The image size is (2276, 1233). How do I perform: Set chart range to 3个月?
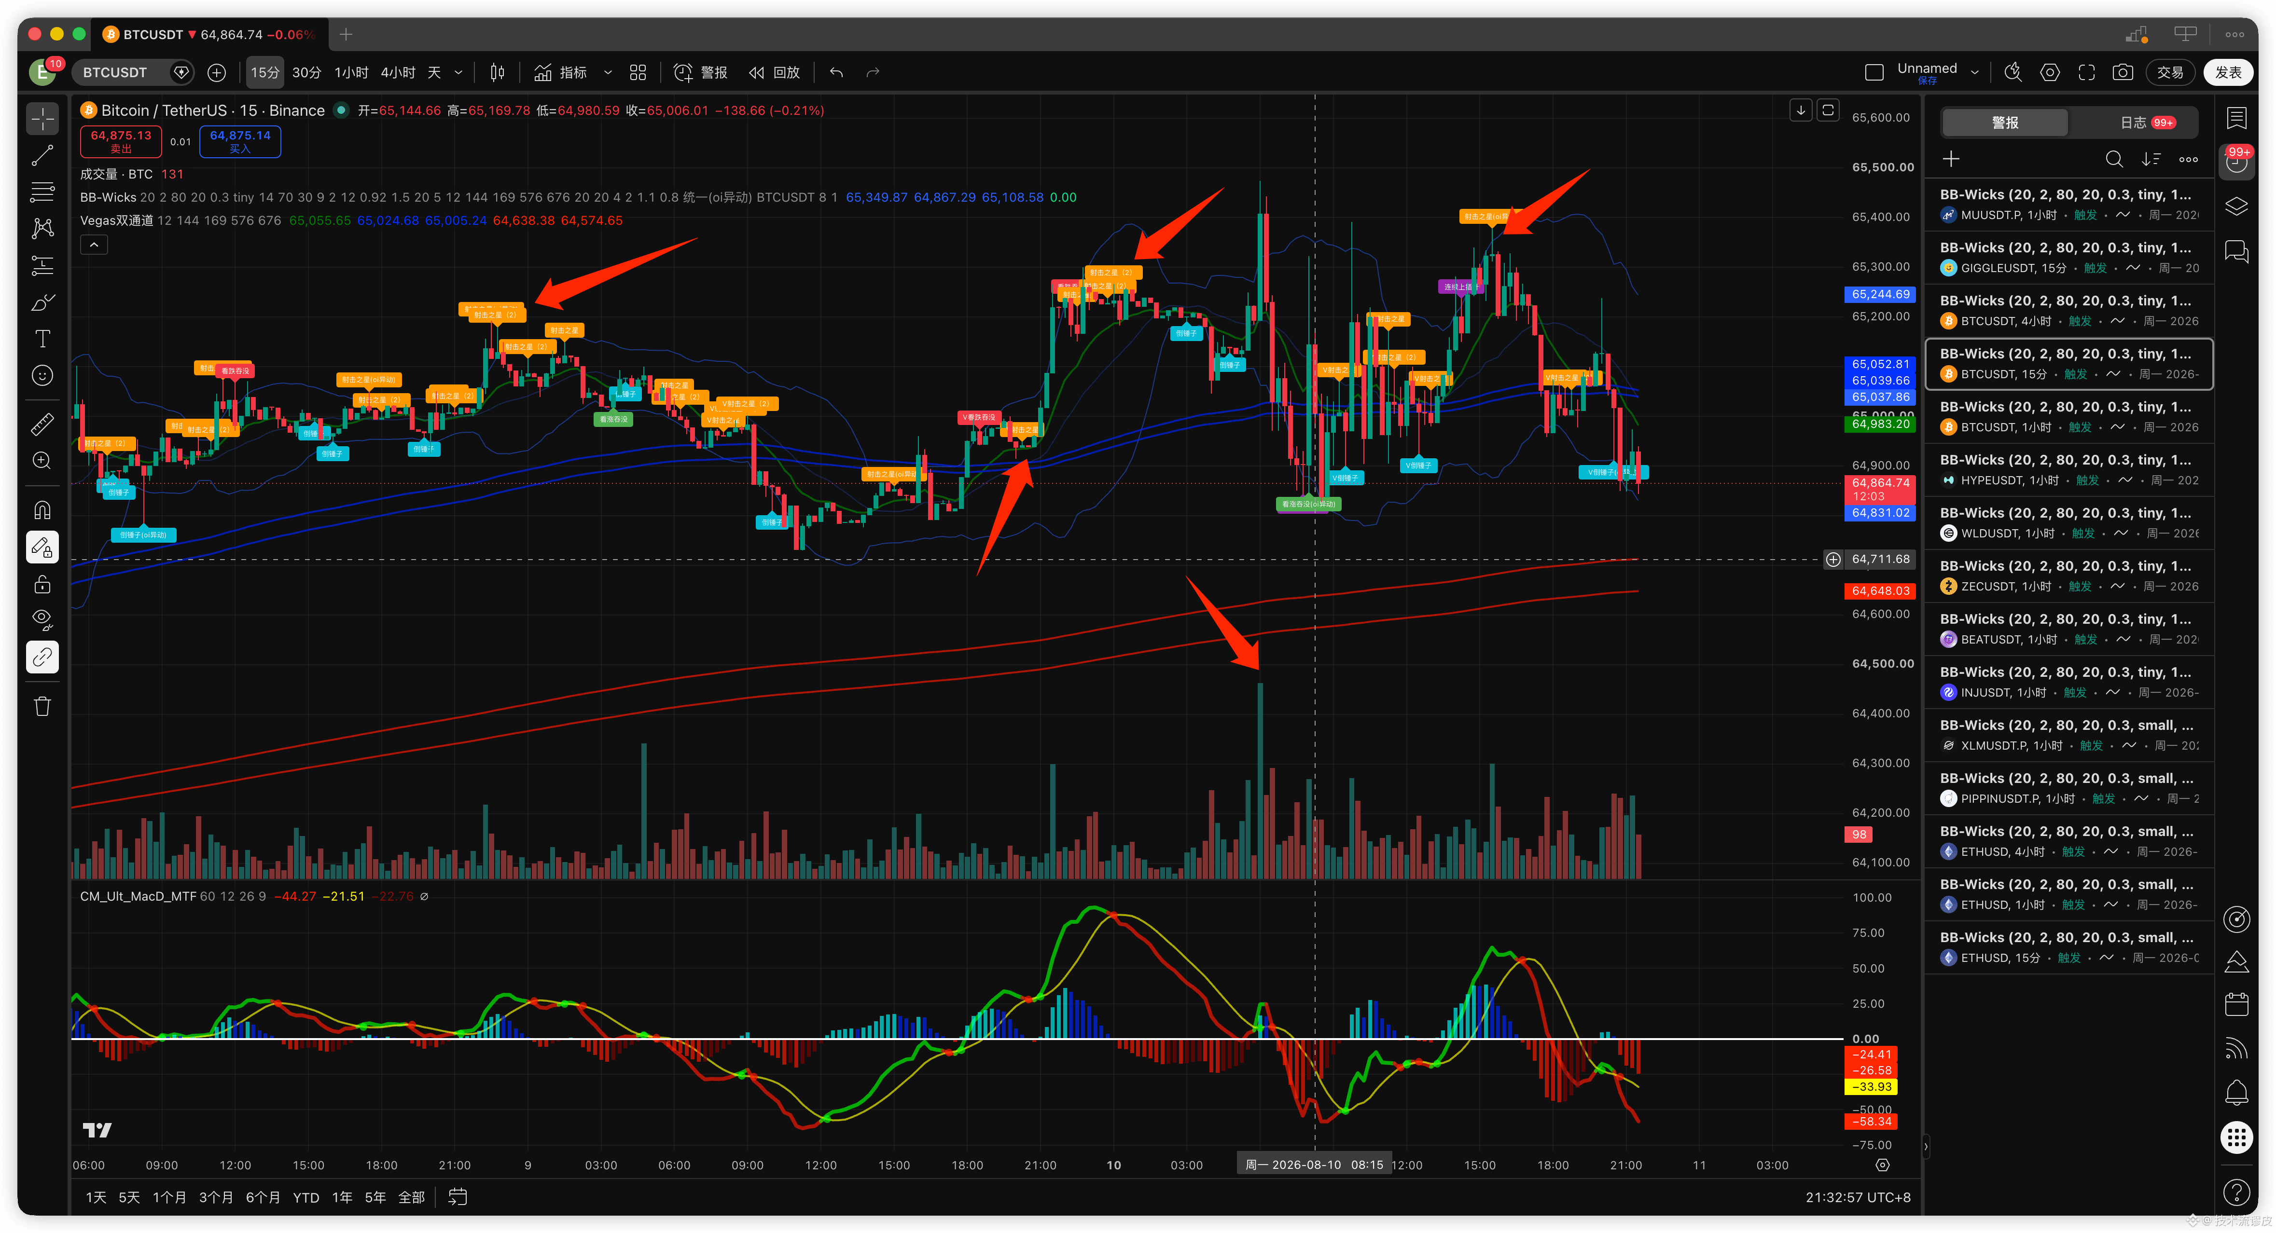(216, 1198)
